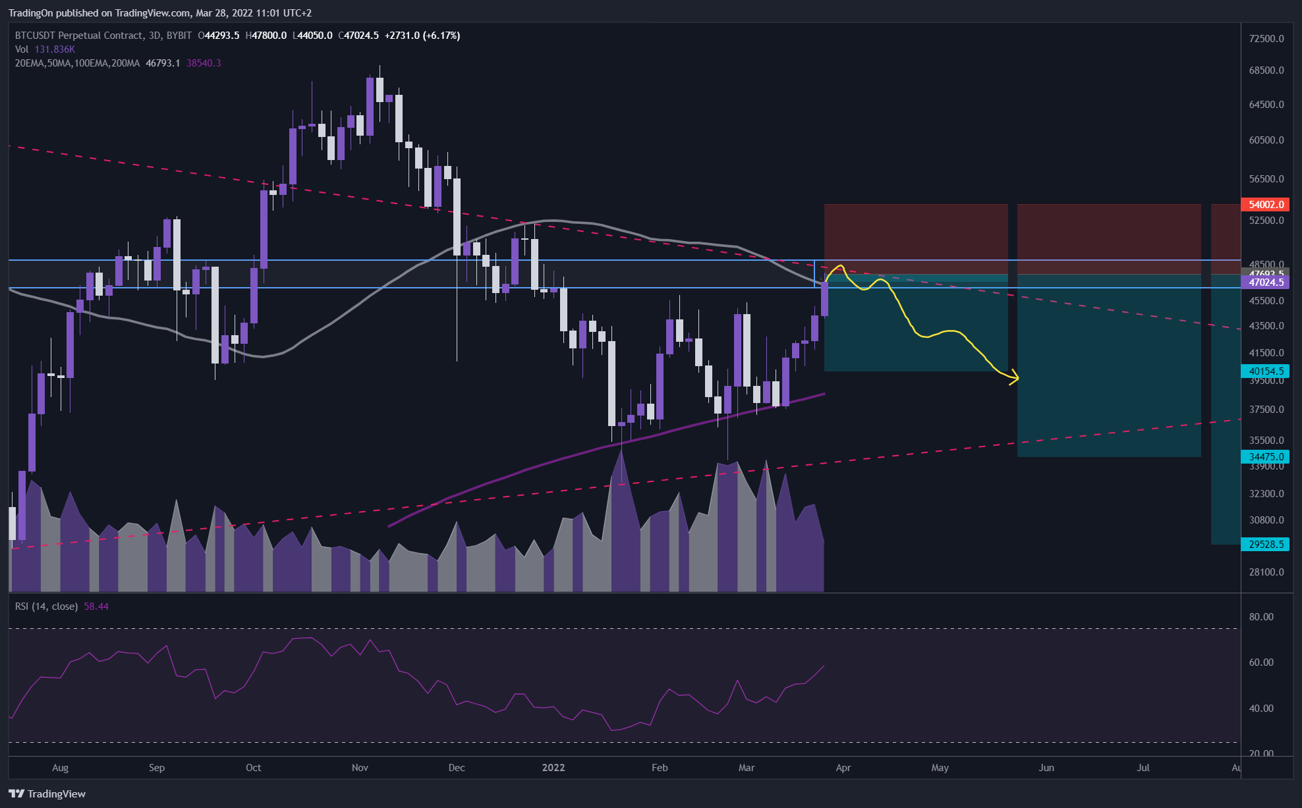Click 32300.0 on the price axis
The width and height of the screenshot is (1302, 808).
coord(1266,494)
